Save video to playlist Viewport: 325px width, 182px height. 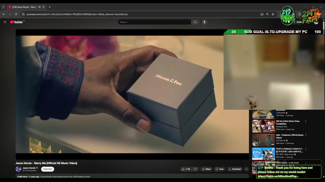(220, 169)
